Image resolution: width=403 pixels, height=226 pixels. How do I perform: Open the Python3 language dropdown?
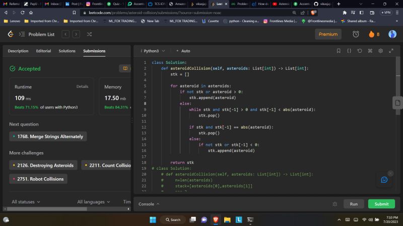(x=153, y=51)
